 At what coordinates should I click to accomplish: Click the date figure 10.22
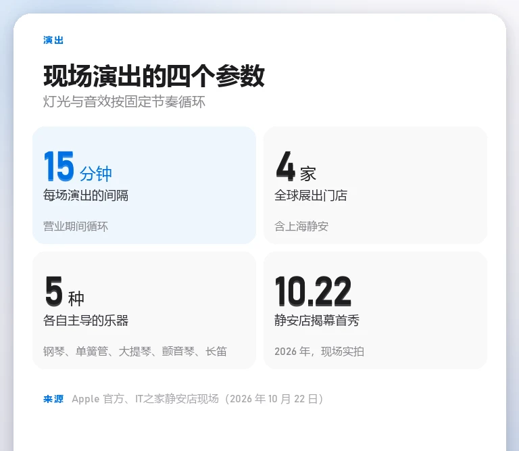pyautogui.click(x=313, y=291)
